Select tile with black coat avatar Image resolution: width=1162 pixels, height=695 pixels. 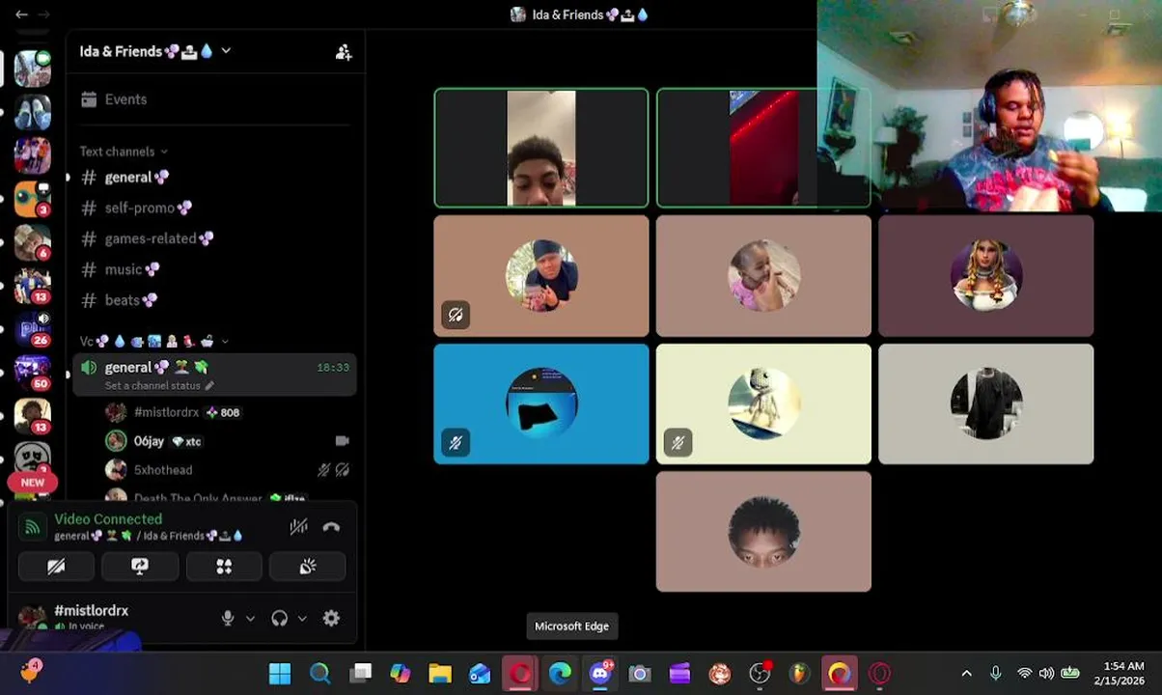[986, 403]
